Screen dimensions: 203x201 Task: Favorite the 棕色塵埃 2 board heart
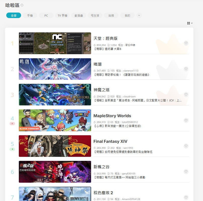(186, 197)
